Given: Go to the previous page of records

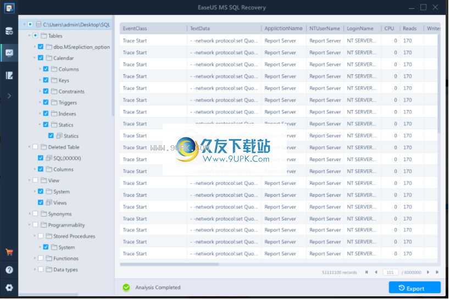Looking at the screenshot, I should 376,272.
